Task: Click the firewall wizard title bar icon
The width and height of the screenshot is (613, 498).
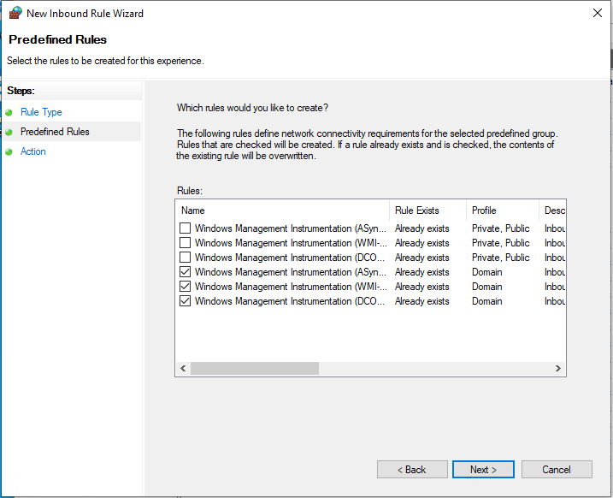Action: coord(15,13)
